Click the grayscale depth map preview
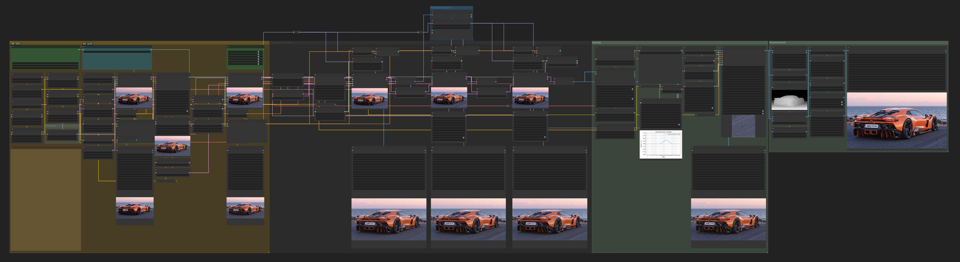The image size is (960, 262). pos(789,100)
